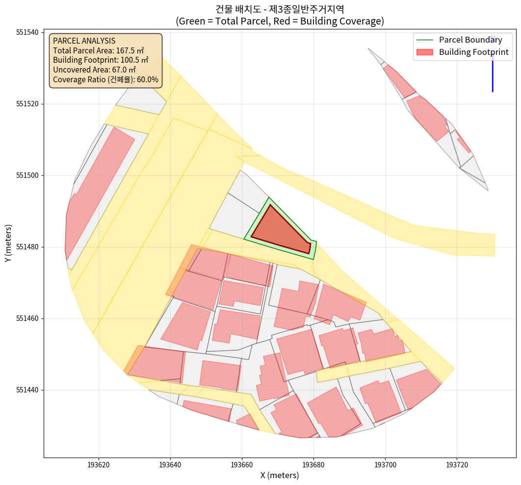Image resolution: width=521 pixels, height=485 pixels.
Task: Click the PARCEL ANALYSIS heading in info box
Action: pyautogui.click(x=84, y=41)
